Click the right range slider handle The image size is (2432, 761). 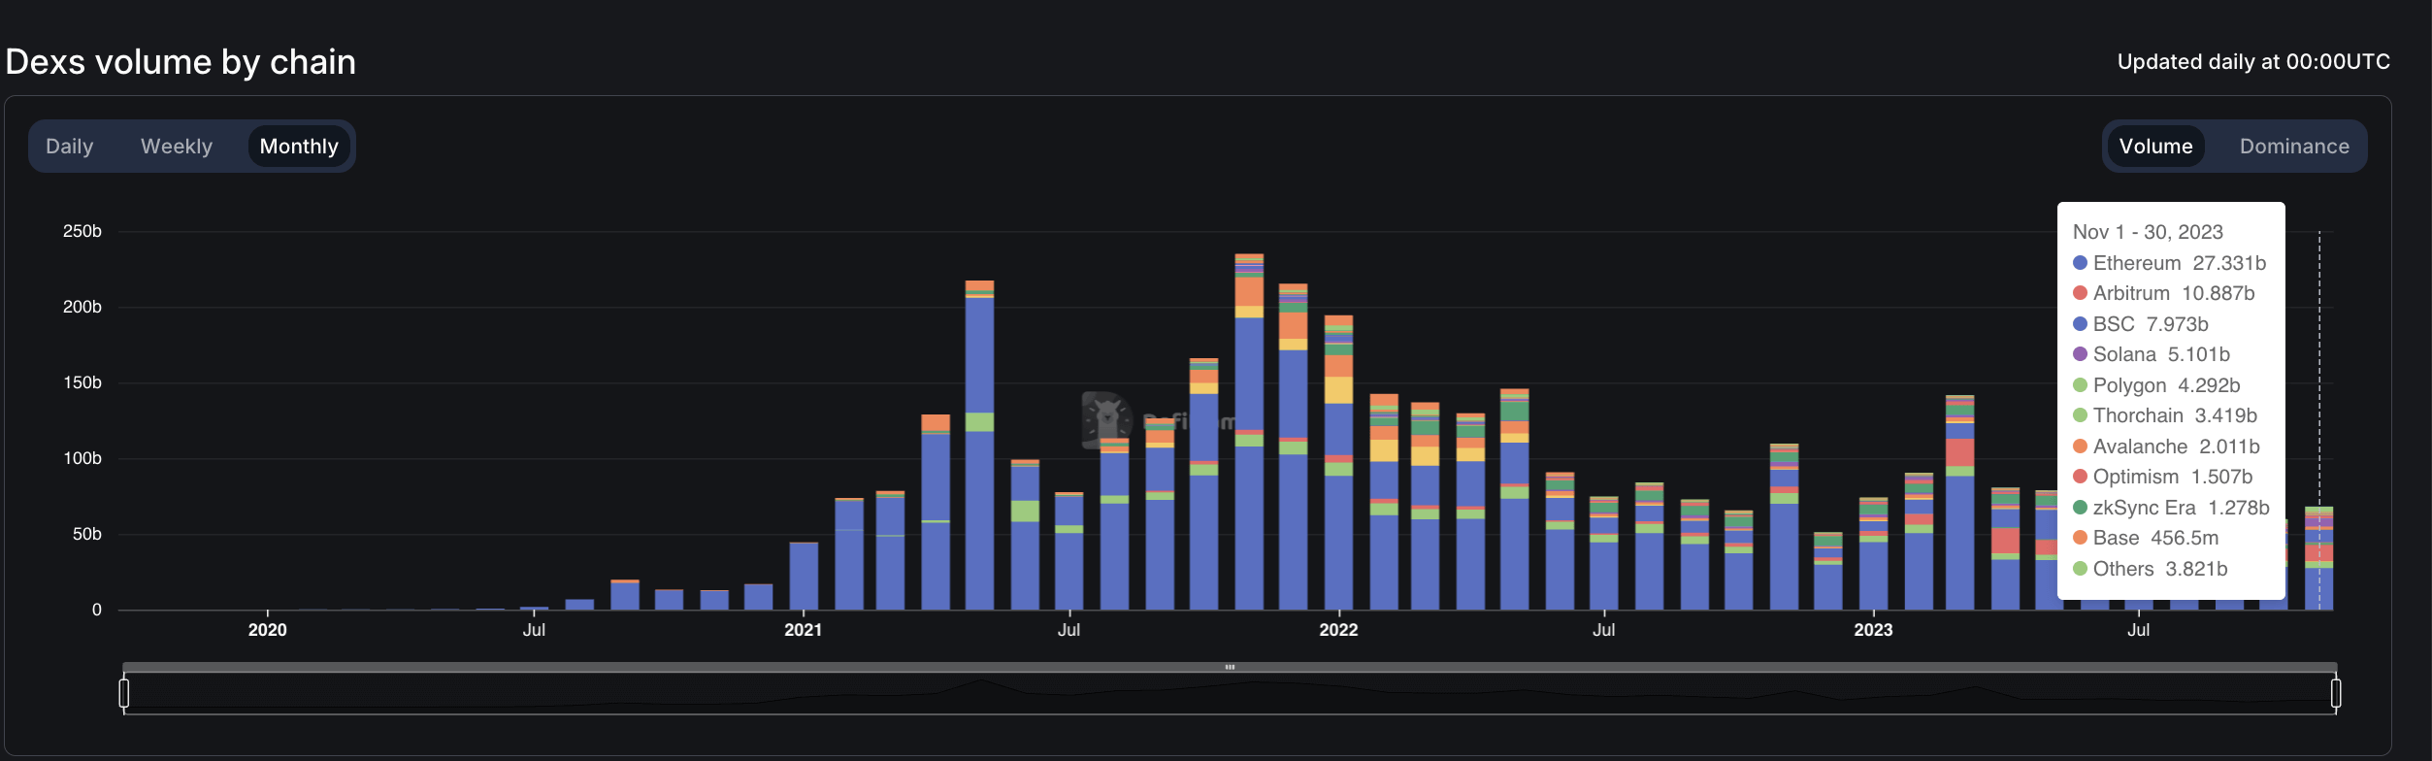point(2335,693)
